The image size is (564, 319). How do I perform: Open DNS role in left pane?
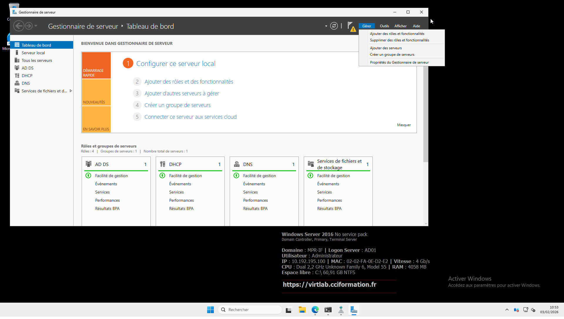[x=26, y=83]
